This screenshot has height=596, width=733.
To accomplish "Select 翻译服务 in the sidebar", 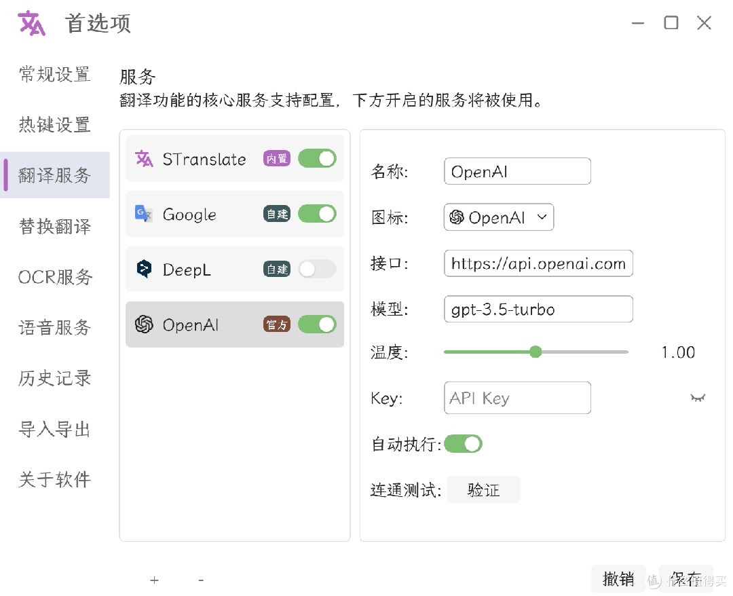I will (x=55, y=175).
